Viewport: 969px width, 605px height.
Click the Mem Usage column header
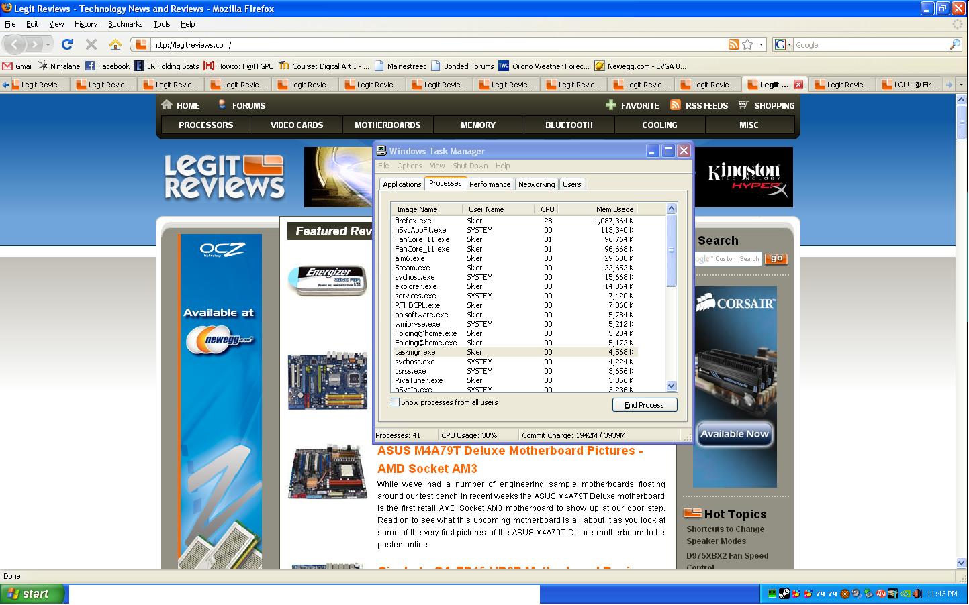(614, 209)
